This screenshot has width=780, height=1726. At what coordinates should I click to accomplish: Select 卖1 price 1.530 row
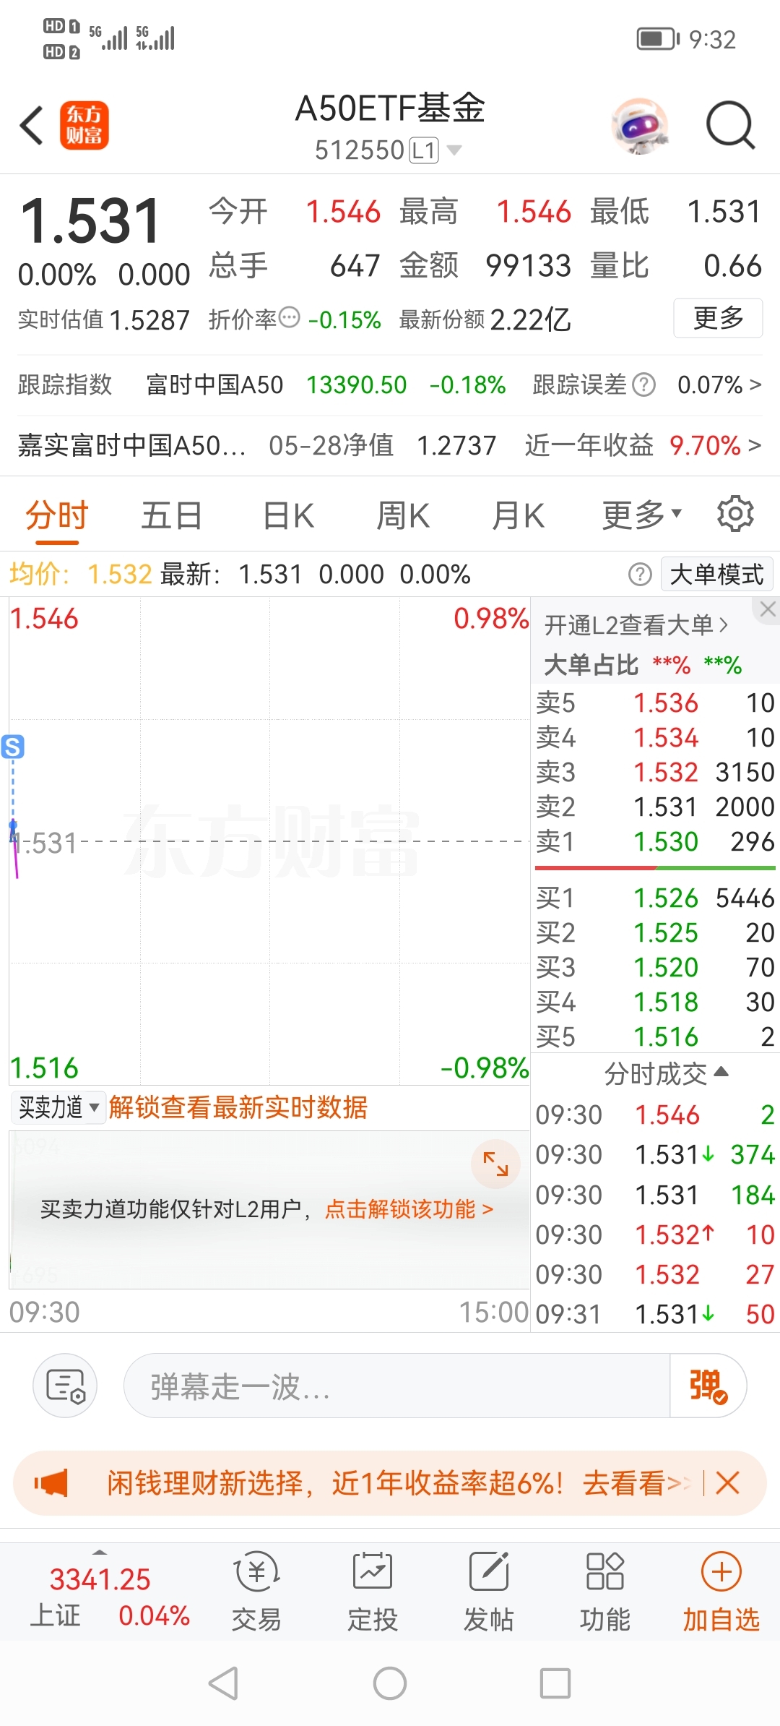pyautogui.click(x=655, y=841)
